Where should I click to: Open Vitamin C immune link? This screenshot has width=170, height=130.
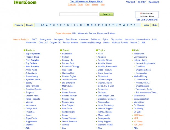[x=135, y=43]
